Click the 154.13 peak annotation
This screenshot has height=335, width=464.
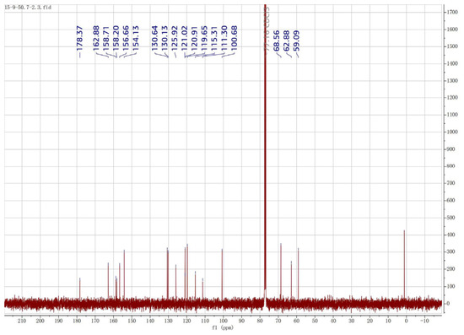click(x=136, y=38)
